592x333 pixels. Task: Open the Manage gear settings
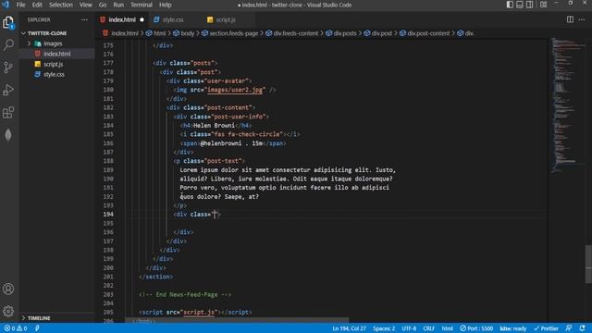(x=8, y=312)
